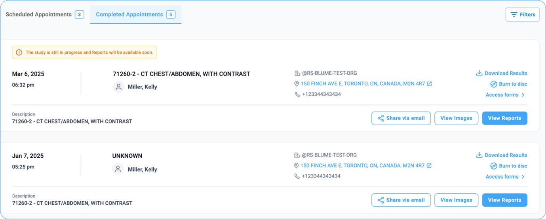Click the orange warning icon in study notice
The image size is (546, 219).
point(19,53)
